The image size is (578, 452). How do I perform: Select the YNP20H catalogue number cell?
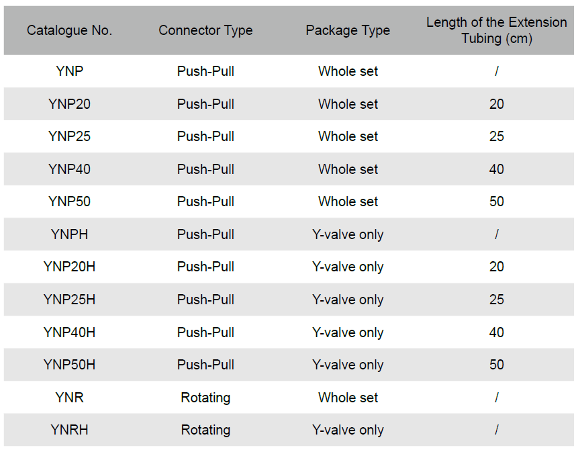pos(69,267)
